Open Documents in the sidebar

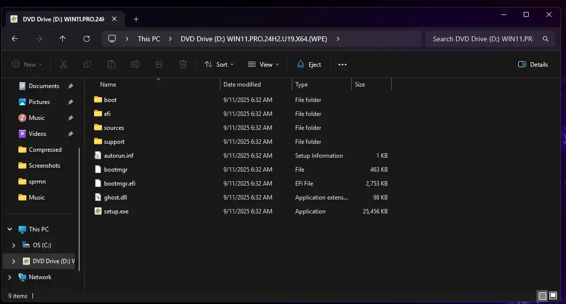[x=44, y=86]
